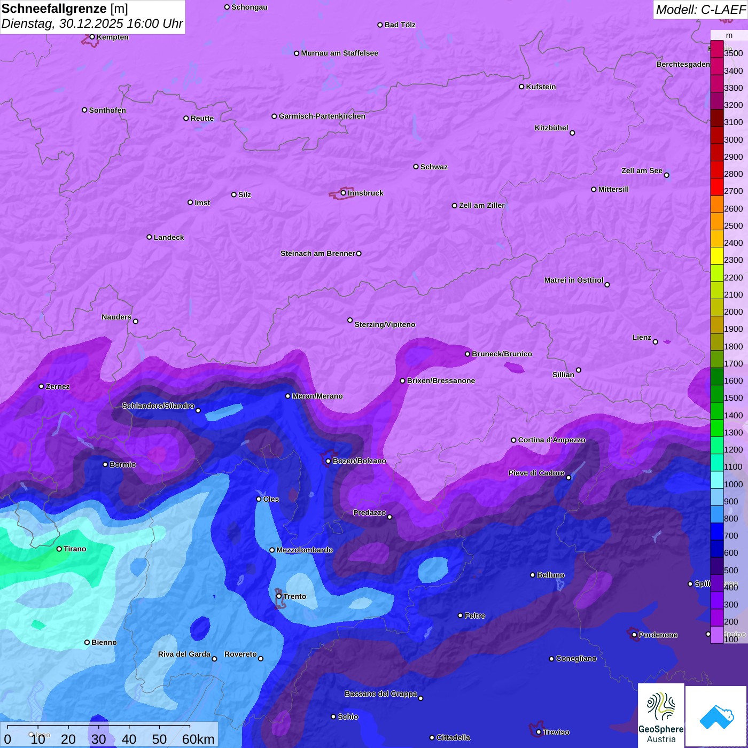Click the '30' scale bar label
Viewport: 748px width, 748px height.
point(98,739)
